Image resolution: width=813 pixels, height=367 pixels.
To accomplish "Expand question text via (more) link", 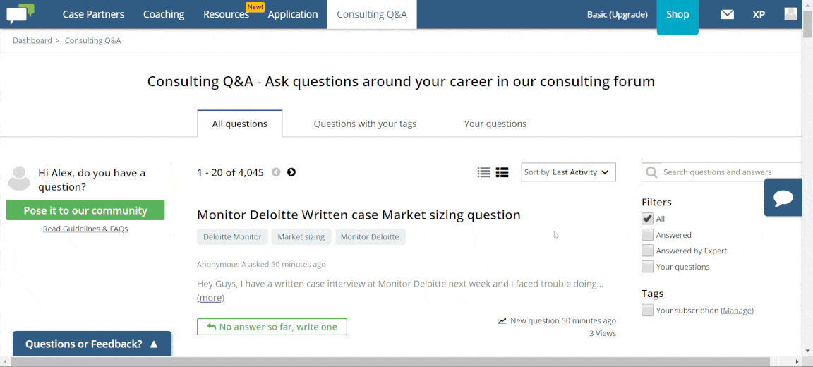I will (210, 298).
